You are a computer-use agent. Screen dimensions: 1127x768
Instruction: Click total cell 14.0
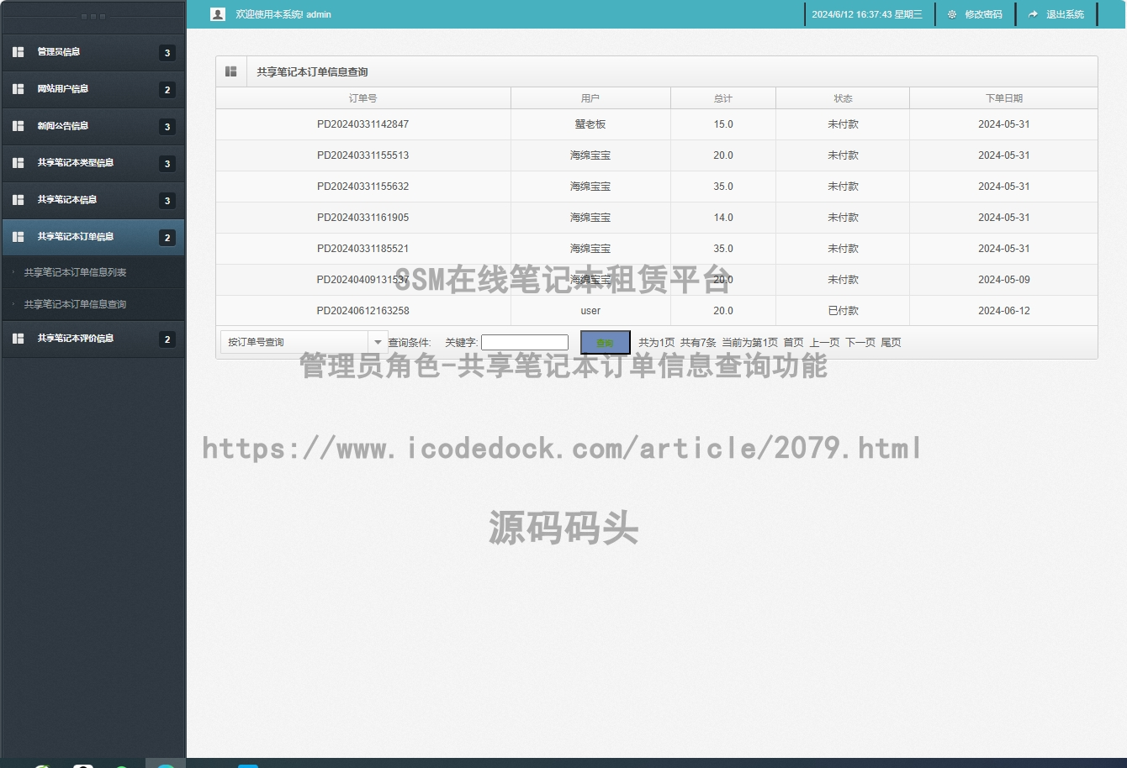(x=723, y=218)
